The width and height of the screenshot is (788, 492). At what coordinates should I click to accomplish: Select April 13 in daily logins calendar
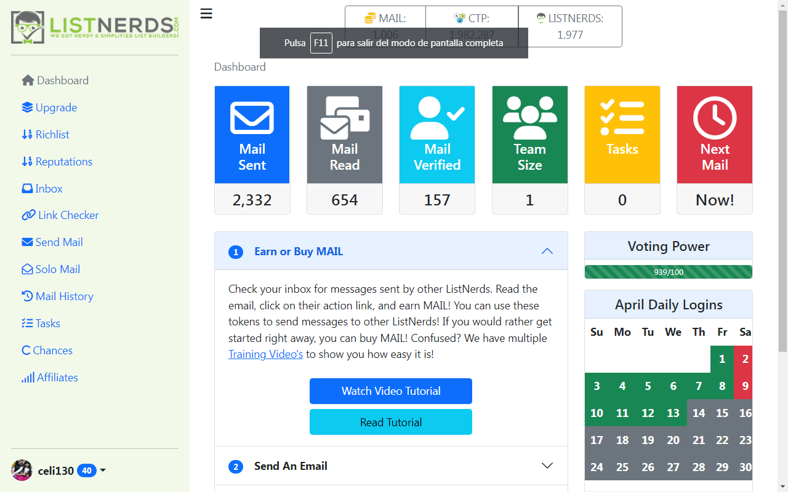click(x=673, y=413)
